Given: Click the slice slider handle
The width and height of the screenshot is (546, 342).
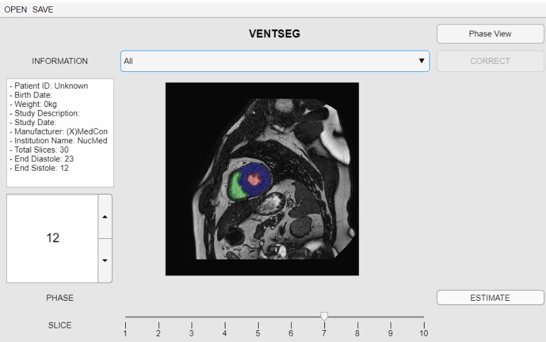Looking at the screenshot, I should [324, 316].
